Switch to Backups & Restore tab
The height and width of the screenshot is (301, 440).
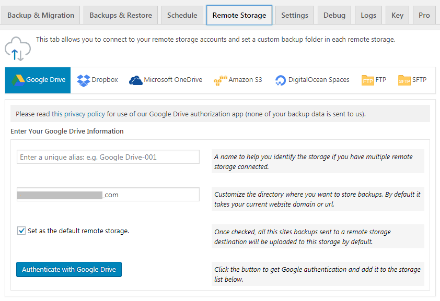pyautogui.click(x=121, y=15)
